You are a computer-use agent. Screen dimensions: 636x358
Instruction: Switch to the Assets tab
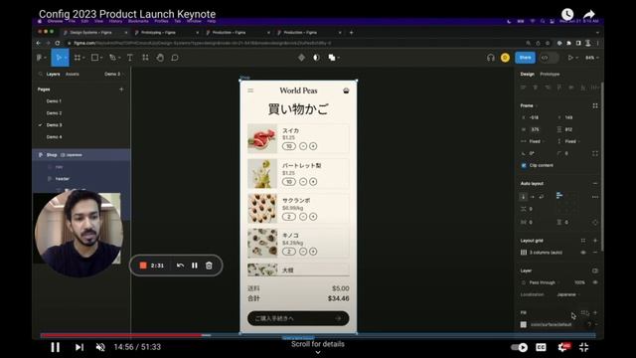(73, 74)
